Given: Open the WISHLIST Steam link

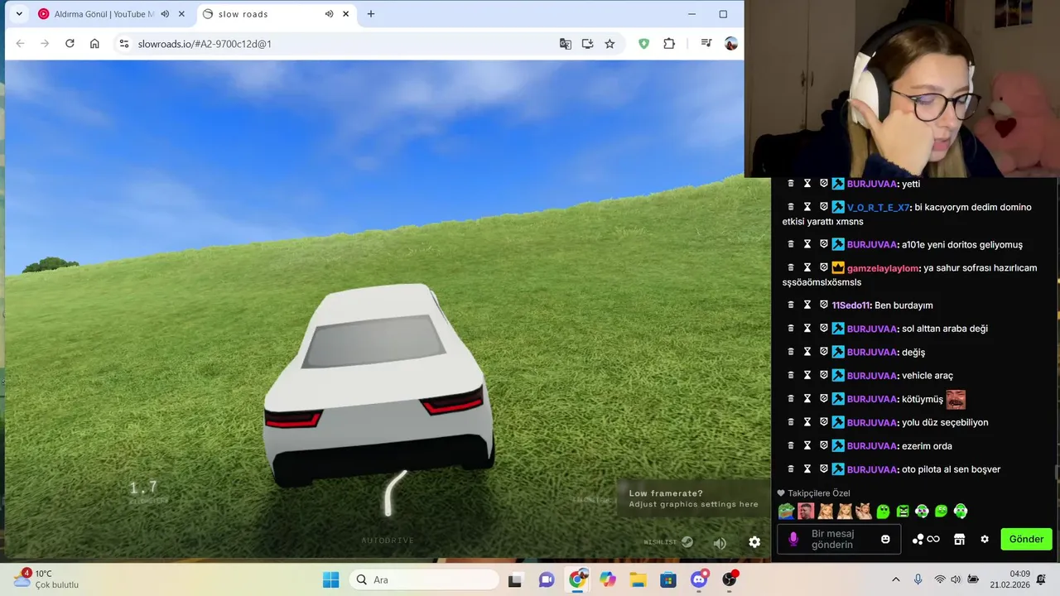Looking at the screenshot, I should tap(668, 542).
